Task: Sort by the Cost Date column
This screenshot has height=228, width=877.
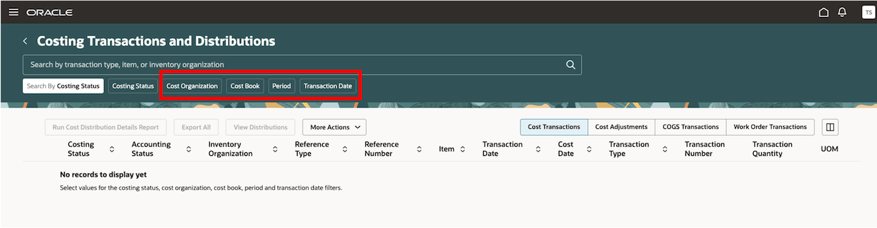Action: (x=589, y=149)
